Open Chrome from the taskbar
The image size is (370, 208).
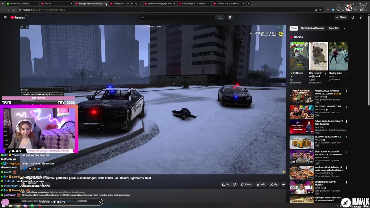18,206
